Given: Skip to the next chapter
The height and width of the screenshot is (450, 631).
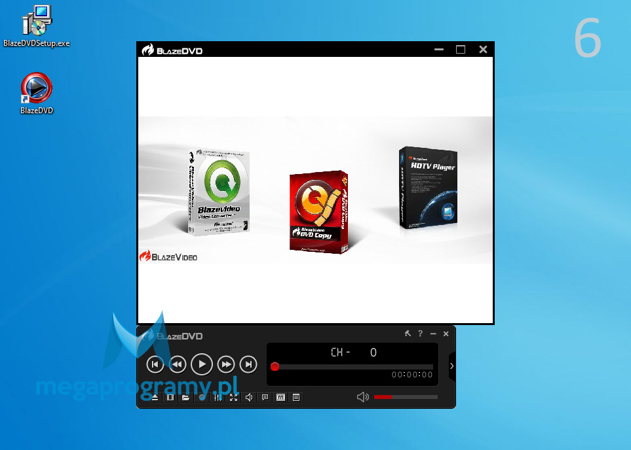Looking at the screenshot, I should (x=248, y=364).
